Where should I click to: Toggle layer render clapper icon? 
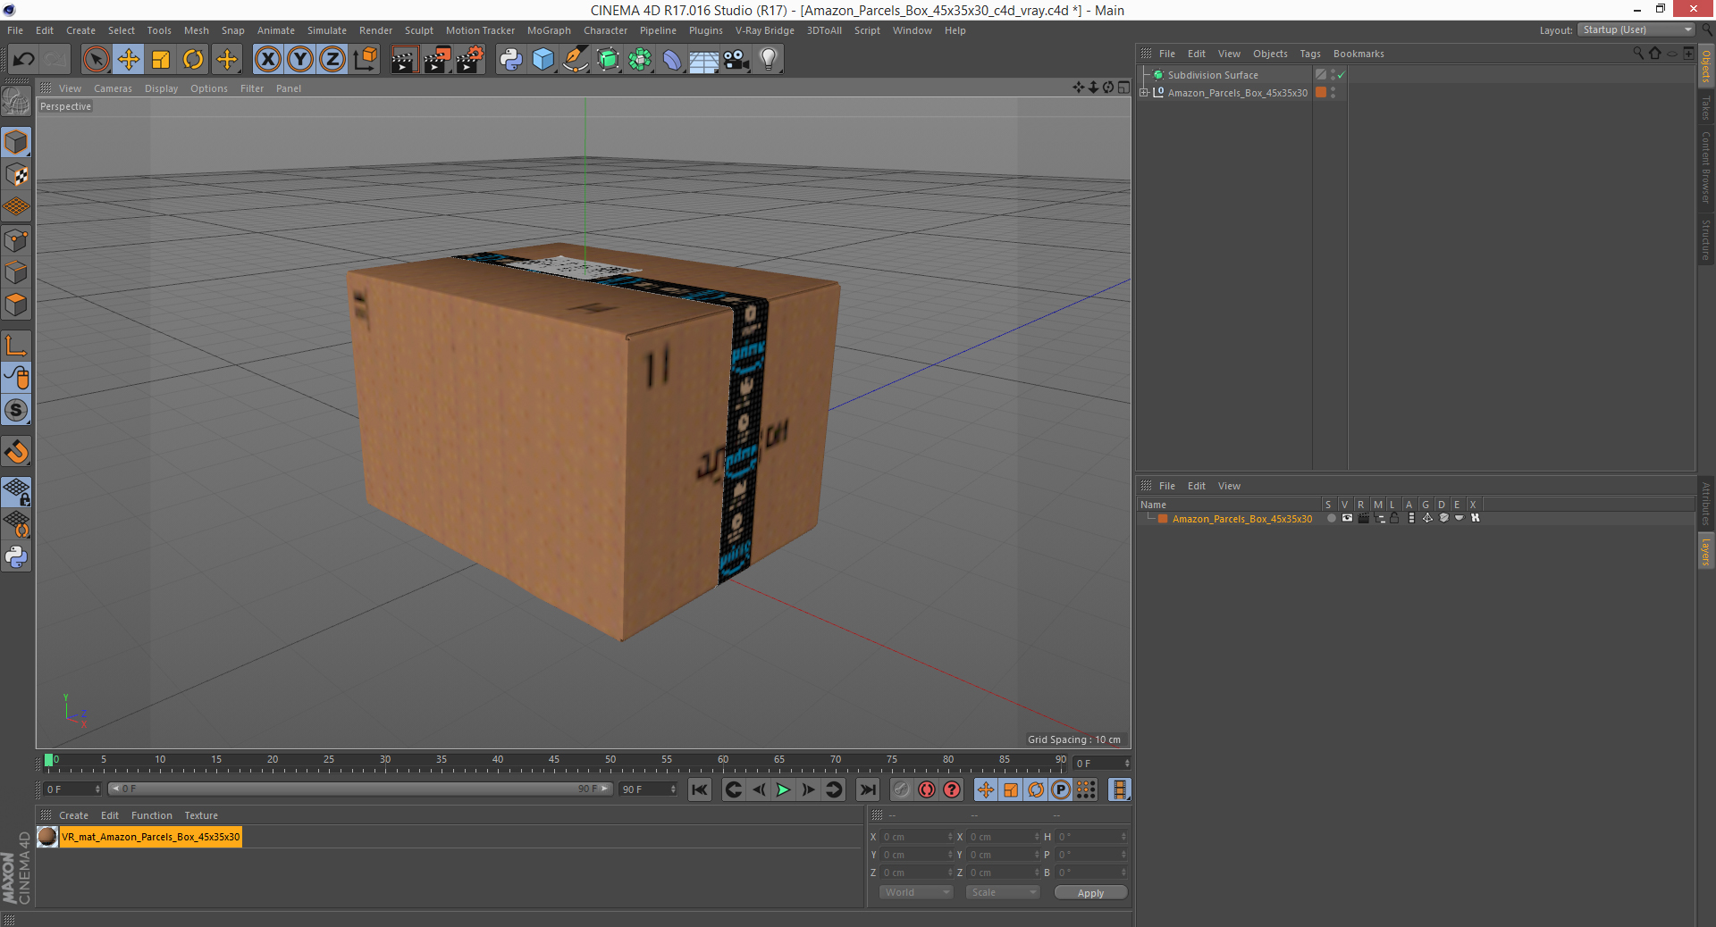coord(1363,519)
